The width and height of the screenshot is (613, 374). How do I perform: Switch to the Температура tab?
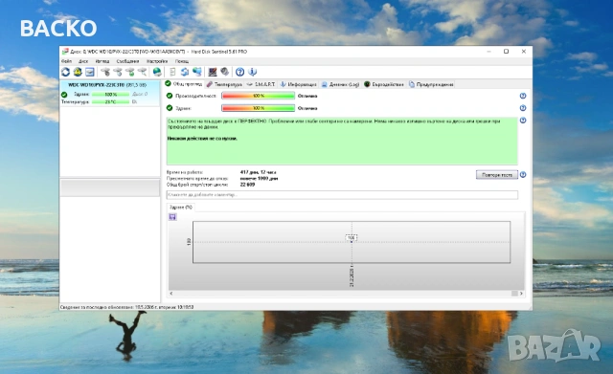pos(224,84)
